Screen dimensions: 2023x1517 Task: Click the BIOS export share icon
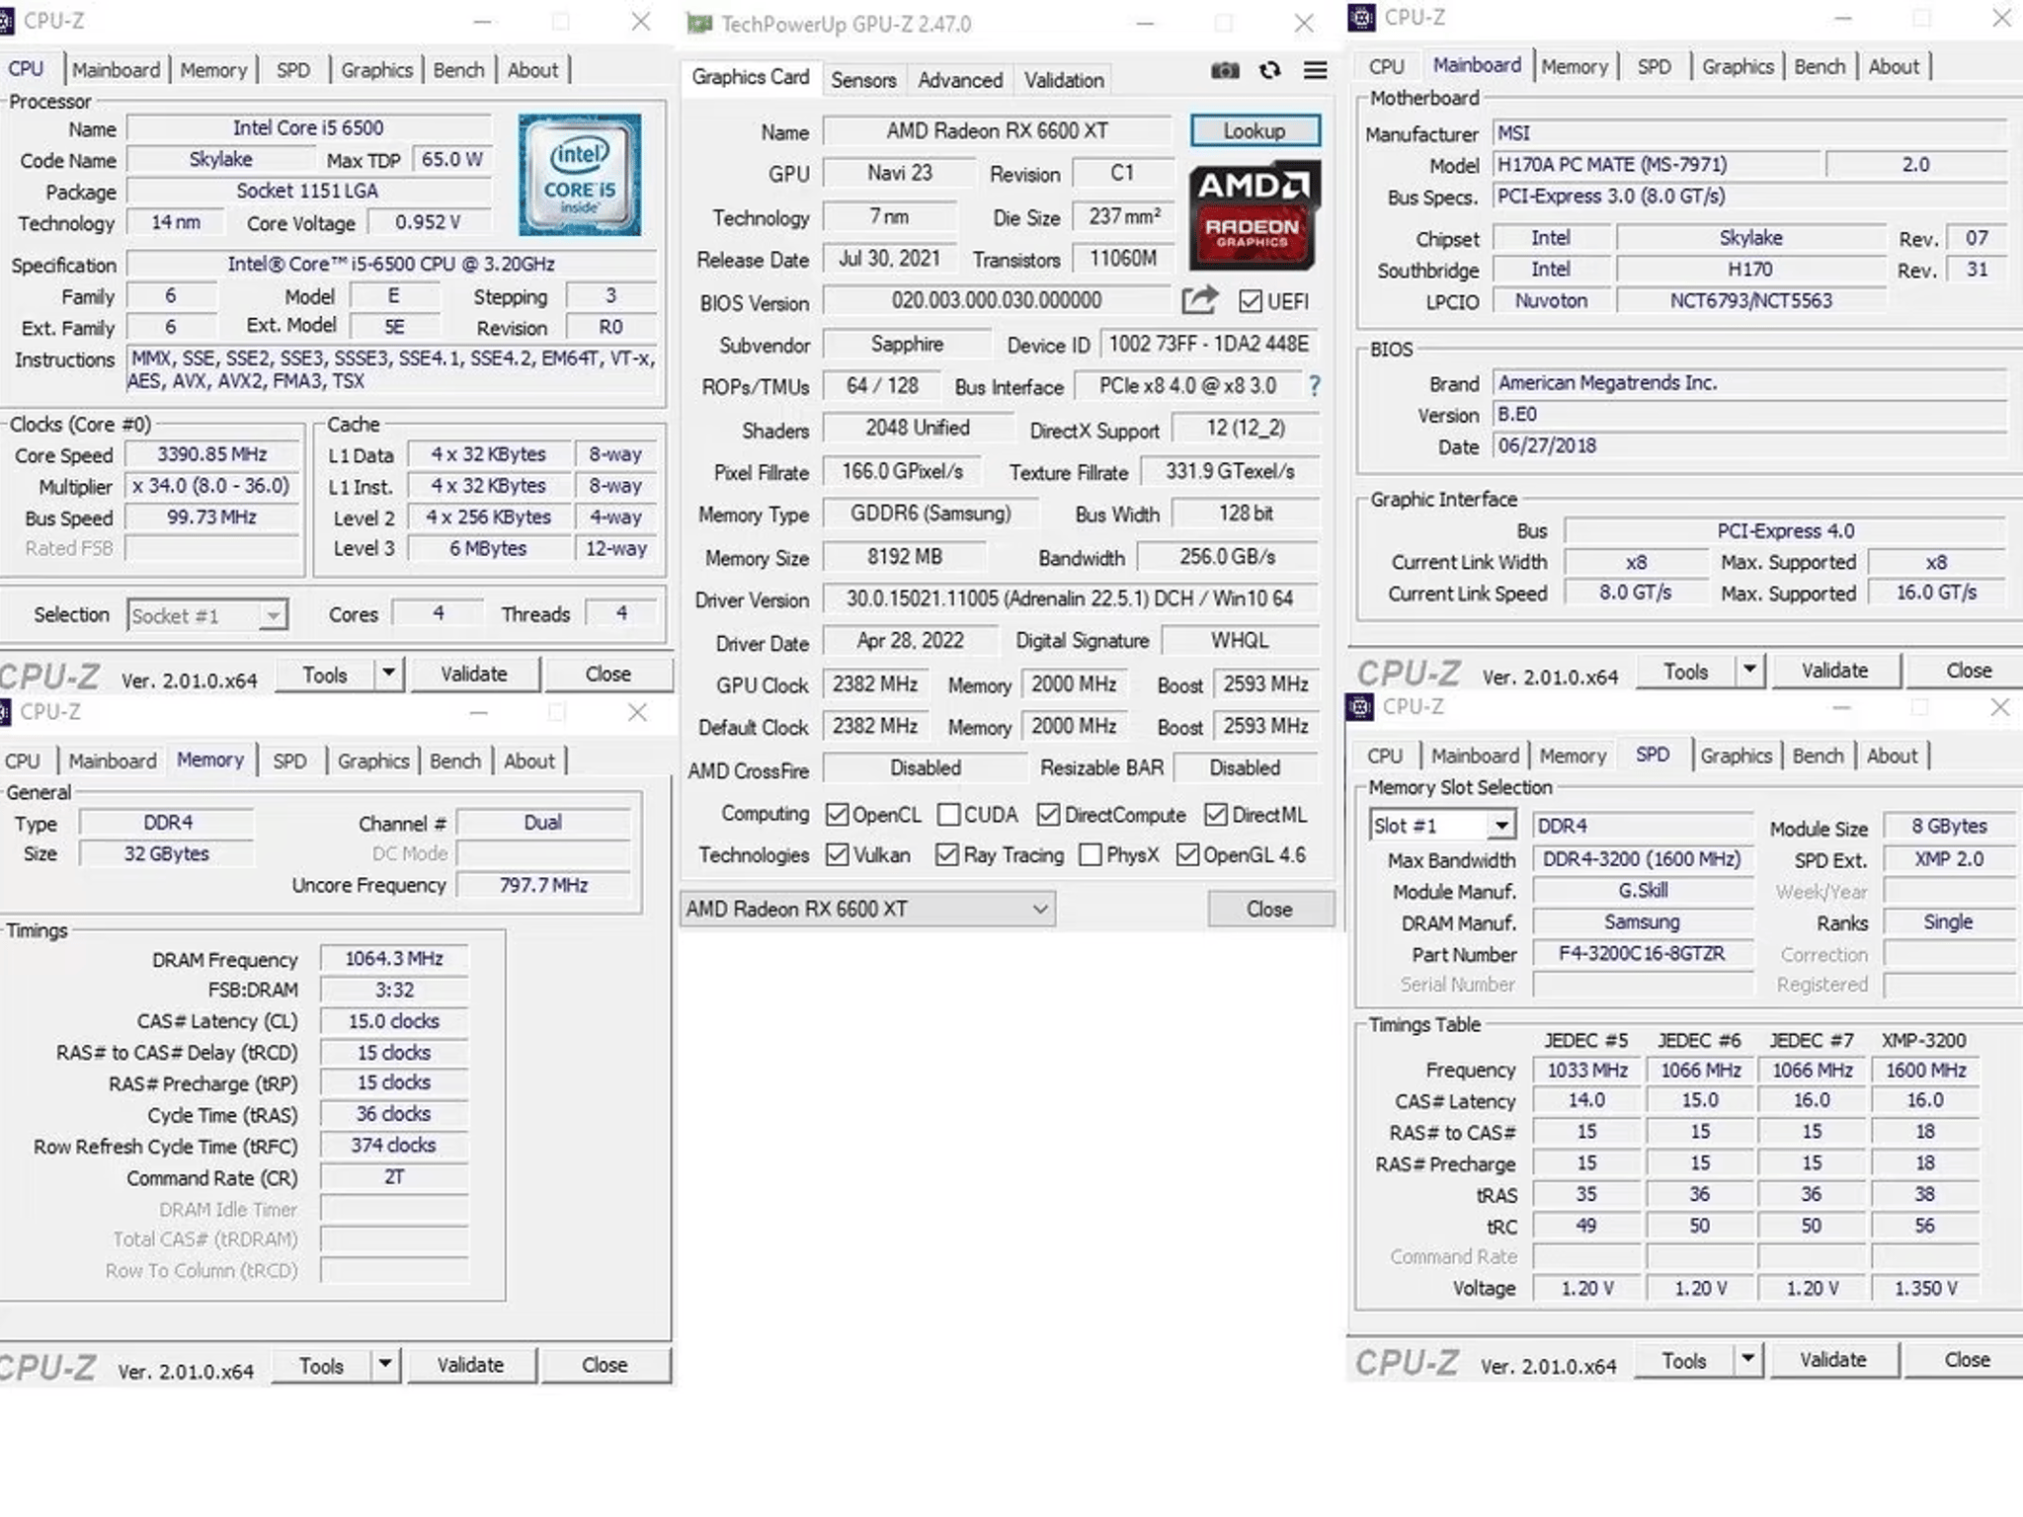[x=1199, y=299]
